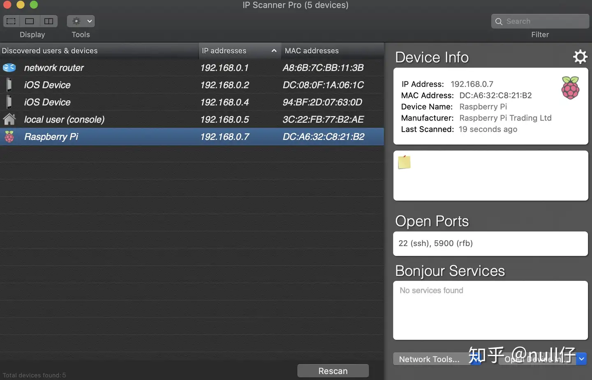Click IP address 192.168.0.4 cell
The height and width of the screenshot is (380, 592).
(224, 102)
